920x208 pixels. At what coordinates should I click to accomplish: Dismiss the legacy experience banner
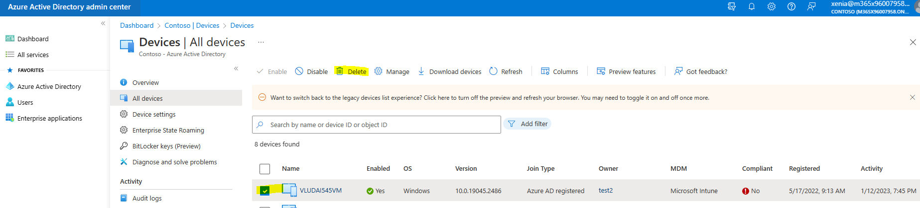click(912, 97)
